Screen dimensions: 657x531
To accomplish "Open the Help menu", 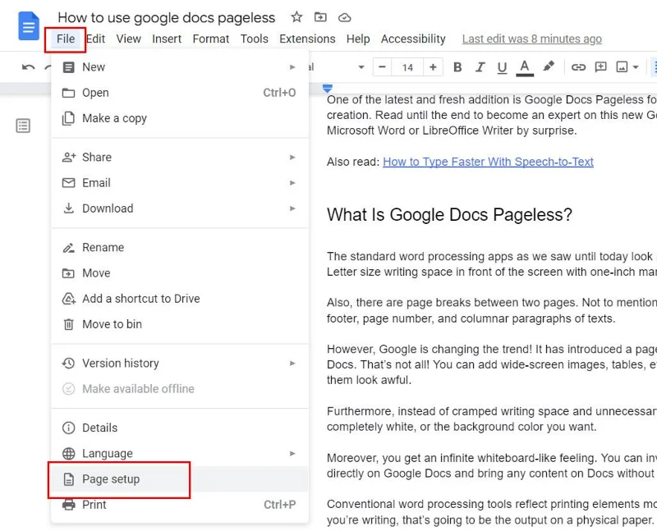I will pos(358,39).
